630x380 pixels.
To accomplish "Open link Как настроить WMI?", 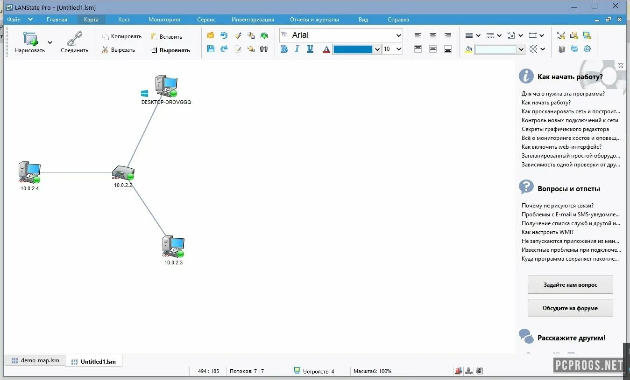I will (547, 232).
